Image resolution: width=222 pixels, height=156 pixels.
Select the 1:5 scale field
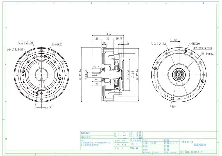click(124, 145)
